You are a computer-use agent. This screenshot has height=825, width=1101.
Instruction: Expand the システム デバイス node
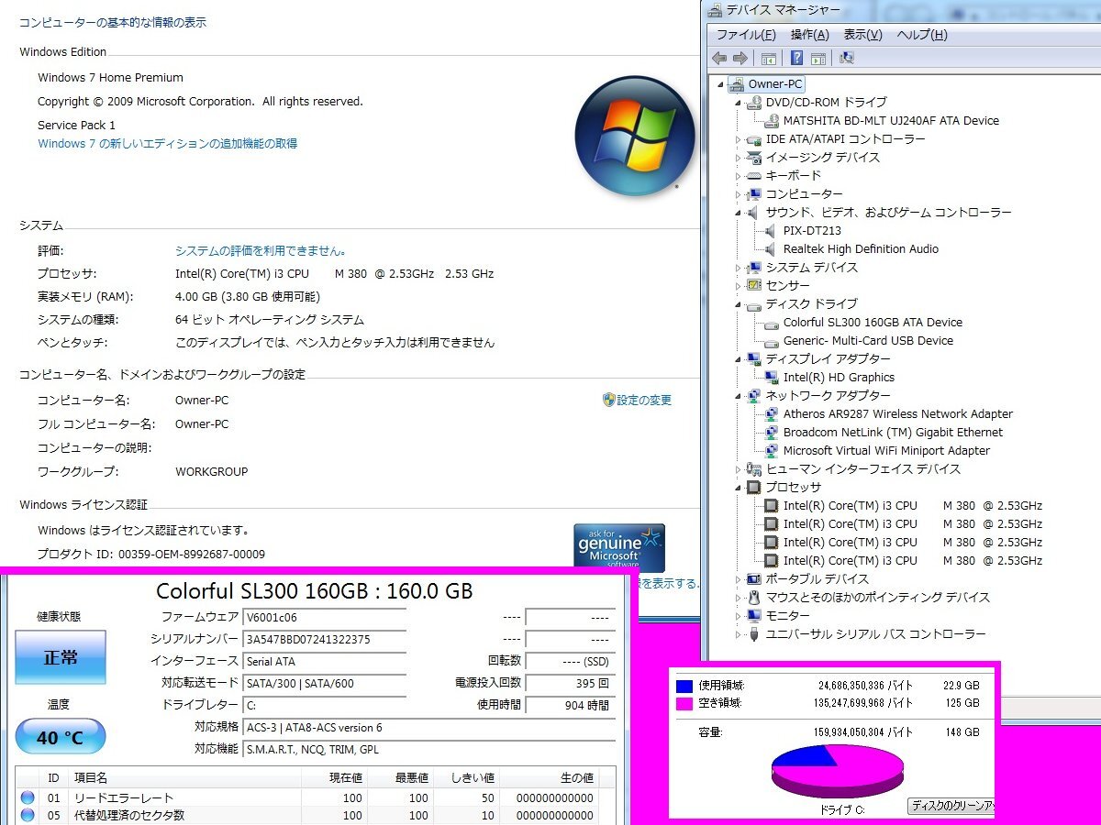tap(739, 268)
